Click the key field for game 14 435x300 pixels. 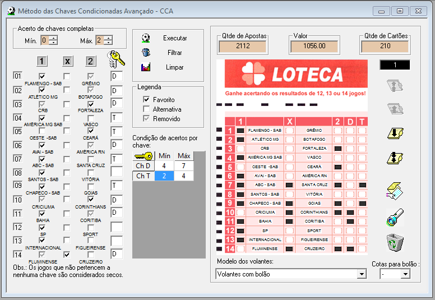117,254
